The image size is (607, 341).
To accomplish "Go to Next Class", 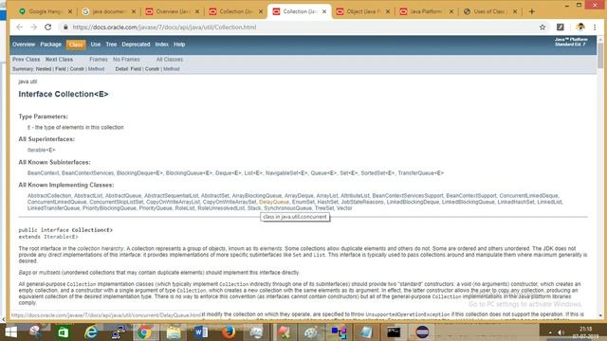I will 59,60.
